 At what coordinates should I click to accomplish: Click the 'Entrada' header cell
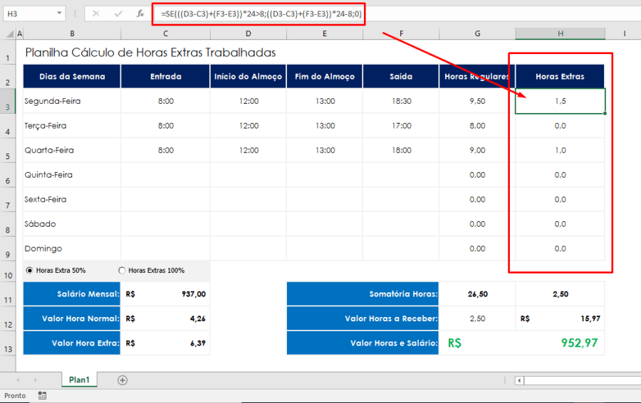point(165,76)
